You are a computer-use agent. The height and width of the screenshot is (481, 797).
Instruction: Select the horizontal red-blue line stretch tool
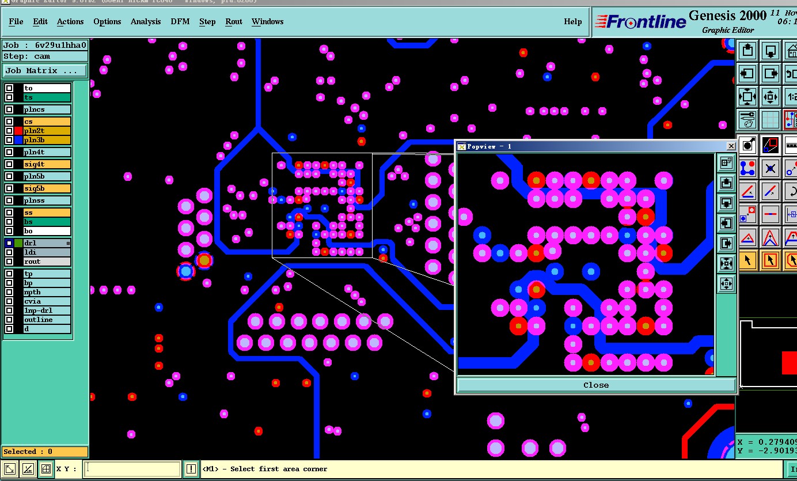pos(771,214)
